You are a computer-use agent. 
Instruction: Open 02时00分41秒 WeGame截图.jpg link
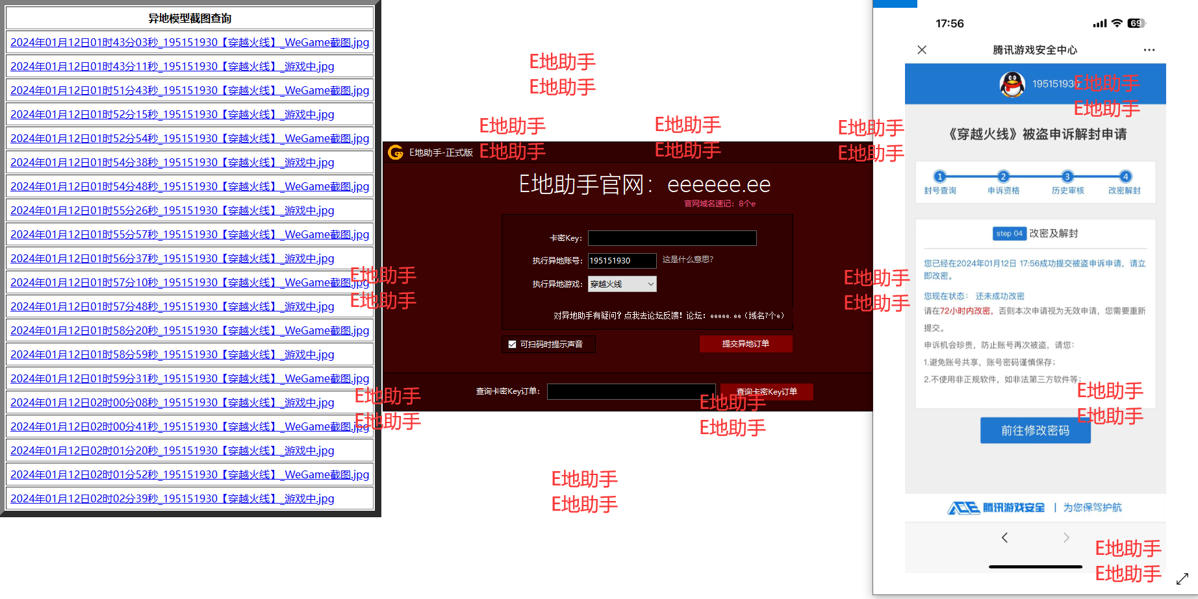click(x=190, y=426)
